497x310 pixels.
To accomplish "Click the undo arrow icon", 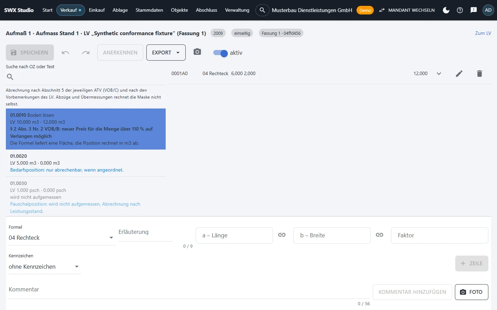I will (66, 53).
